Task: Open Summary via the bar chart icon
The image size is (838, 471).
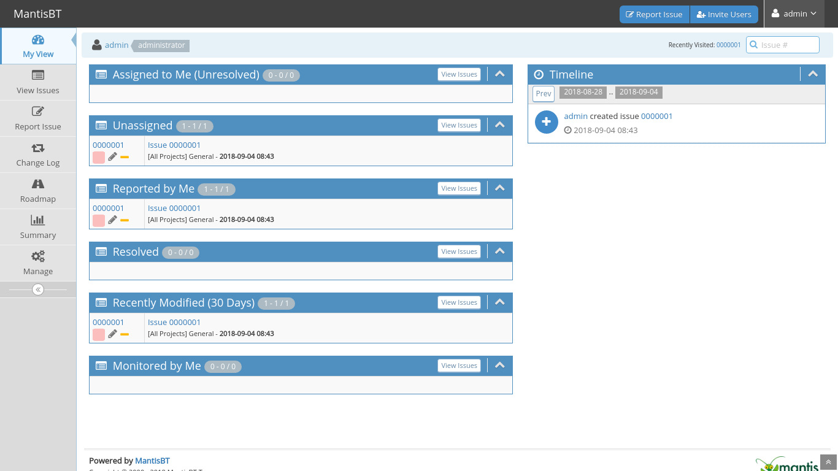Action: (38, 220)
